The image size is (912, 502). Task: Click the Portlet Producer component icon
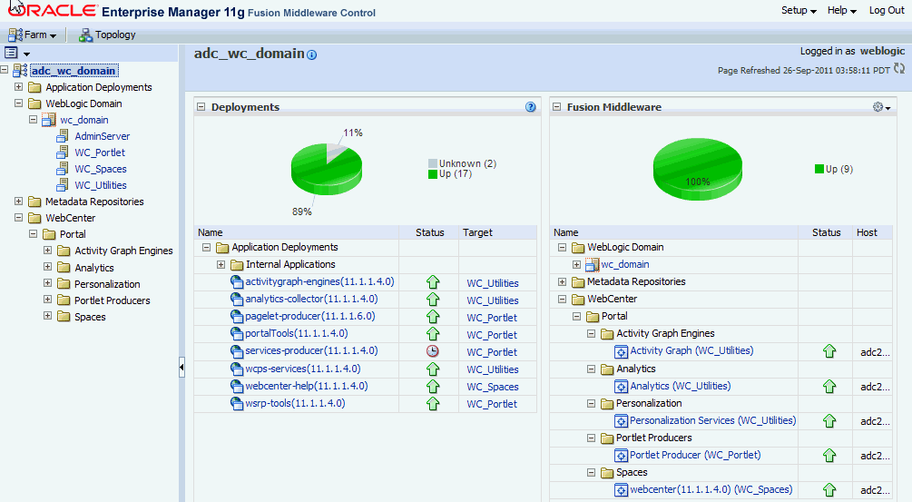tap(622, 456)
